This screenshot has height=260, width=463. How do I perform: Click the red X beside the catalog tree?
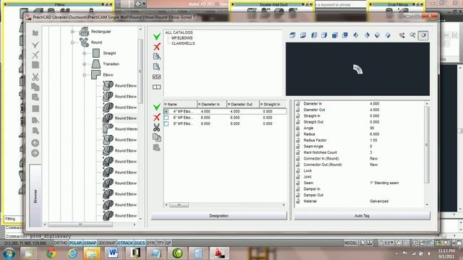pos(157,46)
